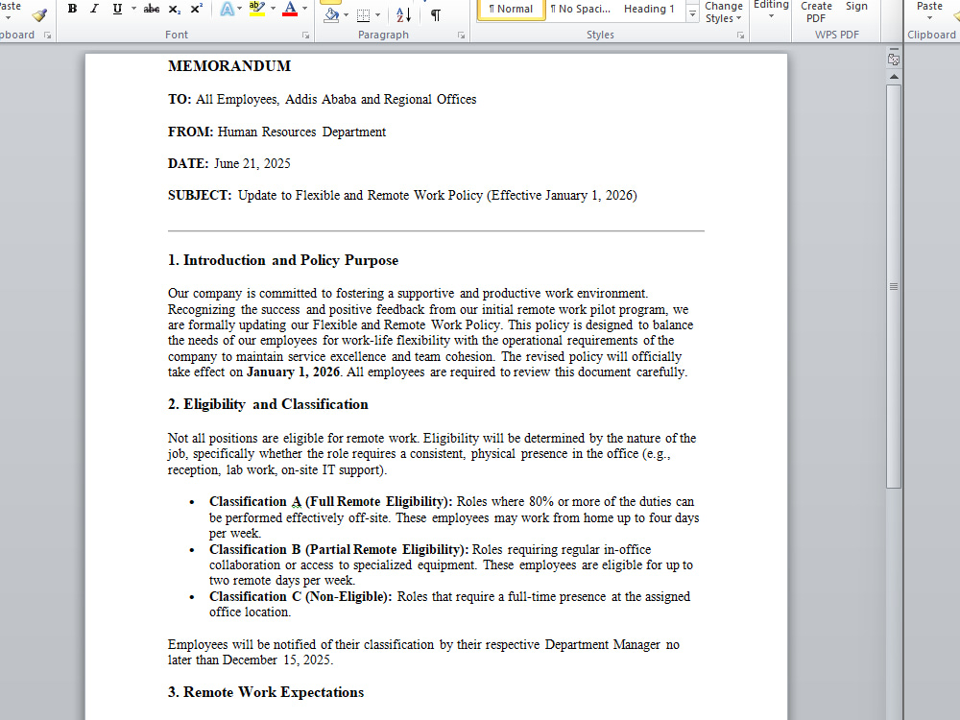Click MEMORANDUM heading text

[x=229, y=66]
